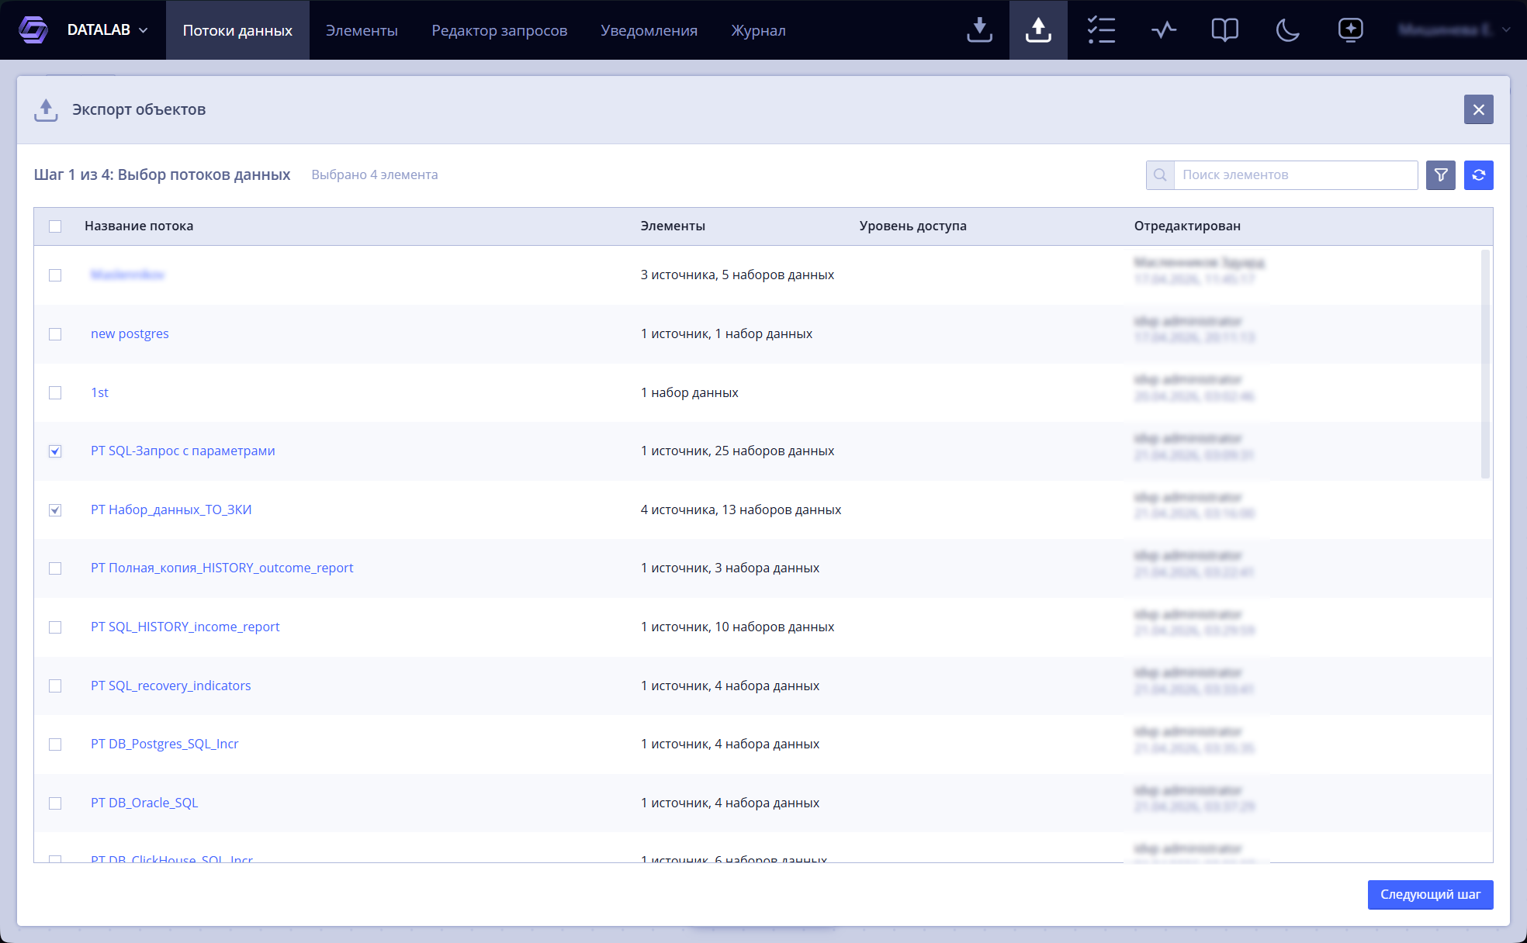Open the PT DB_Oracle_SQL flow link

click(144, 803)
